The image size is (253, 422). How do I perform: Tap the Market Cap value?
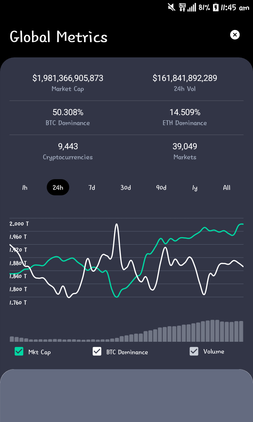(68, 78)
